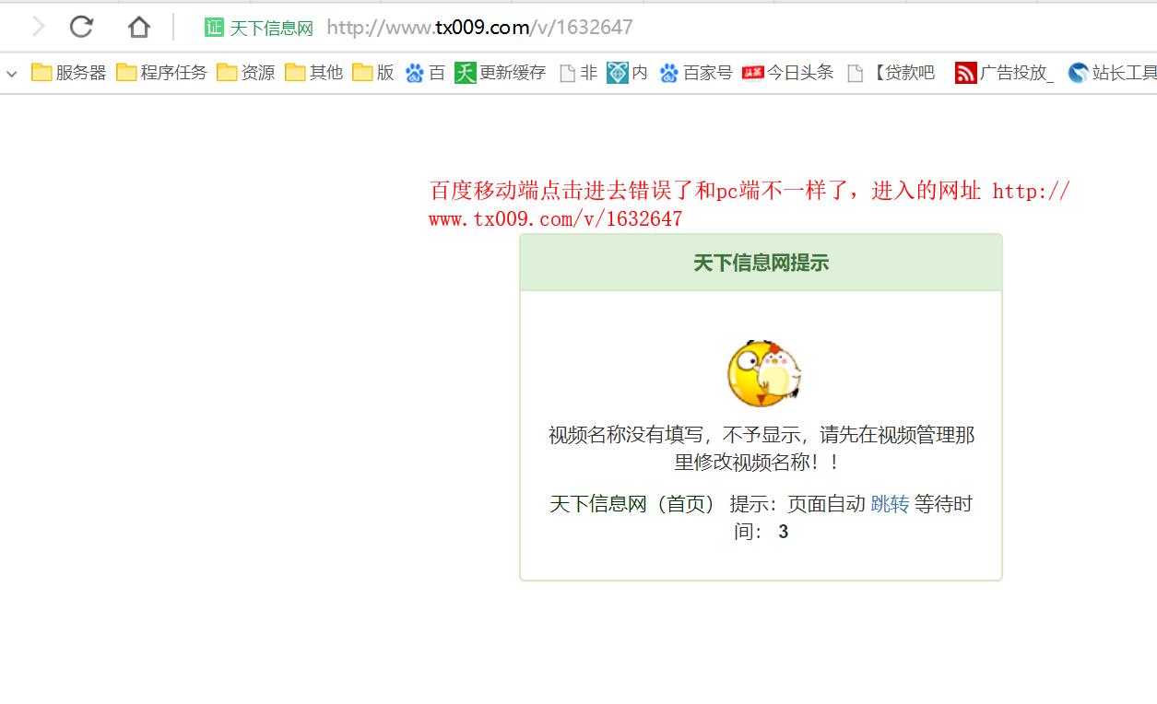Image resolution: width=1157 pixels, height=704 pixels.
Task: Select the 天下信息网提示 dialog header
Action: click(x=761, y=262)
